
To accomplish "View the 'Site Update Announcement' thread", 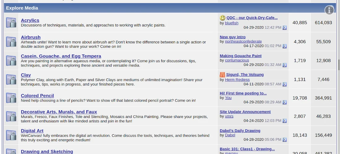I will [x=245, y=112].
